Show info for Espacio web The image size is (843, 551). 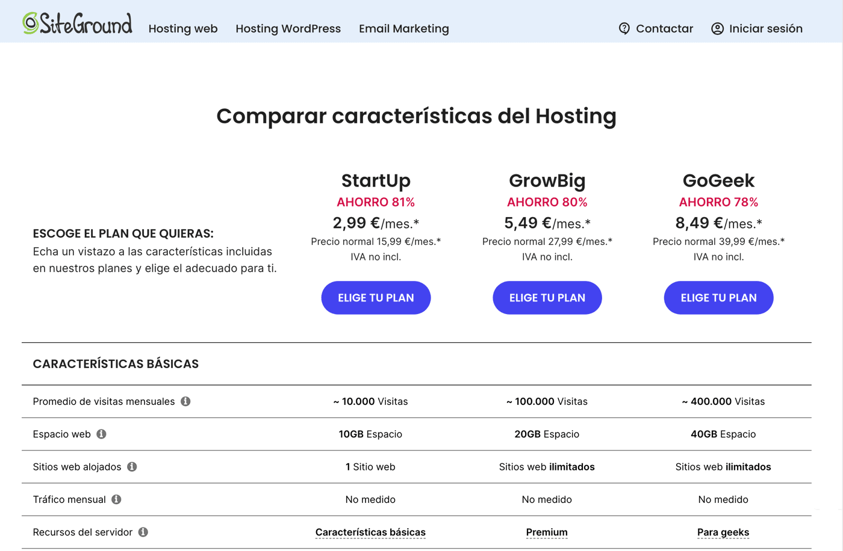[x=101, y=434]
